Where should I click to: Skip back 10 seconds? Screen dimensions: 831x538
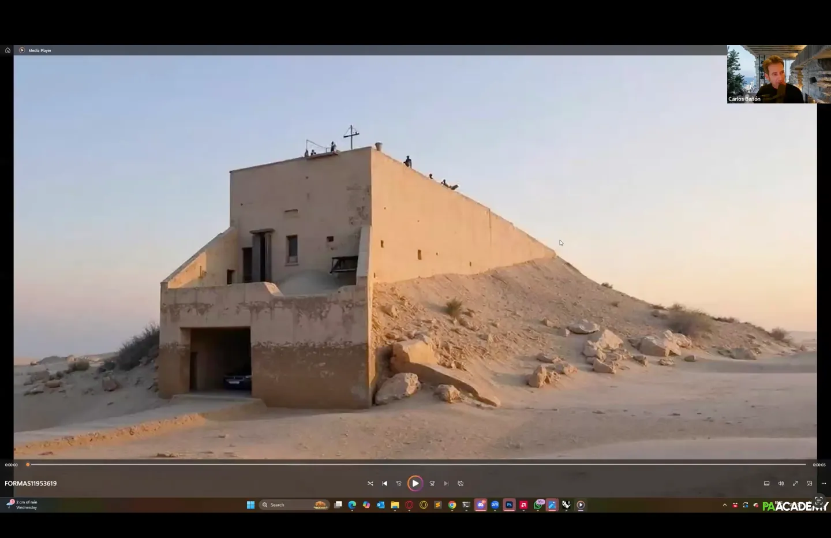399,484
